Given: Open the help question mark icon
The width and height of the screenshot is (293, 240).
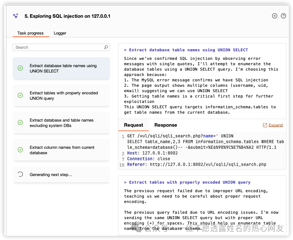Looking at the screenshot, I should 284,16.
